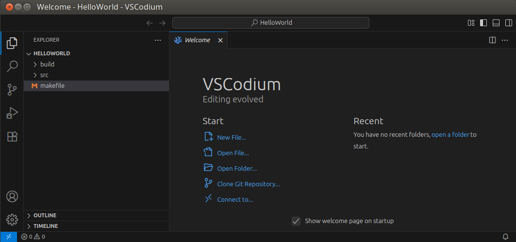The width and height of the screenshot is (516, 242).
Task: Open the Source Control view
Action: tap(12, 89)
